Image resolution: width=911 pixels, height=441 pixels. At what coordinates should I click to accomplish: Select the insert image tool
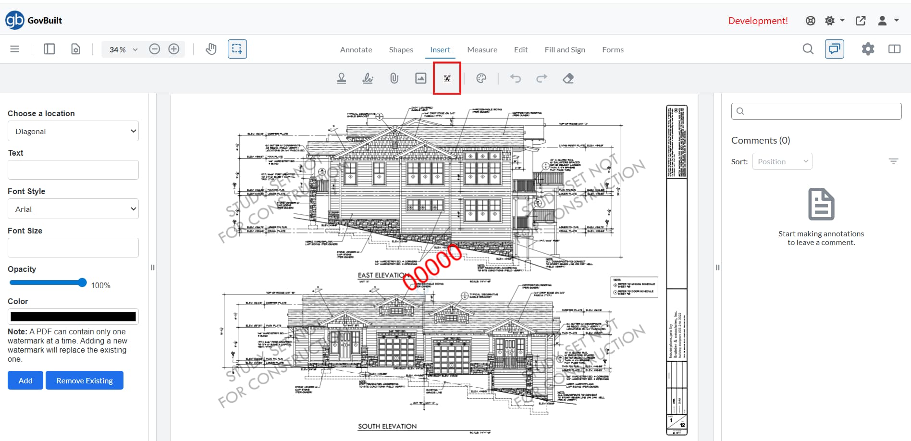(421, 78)
